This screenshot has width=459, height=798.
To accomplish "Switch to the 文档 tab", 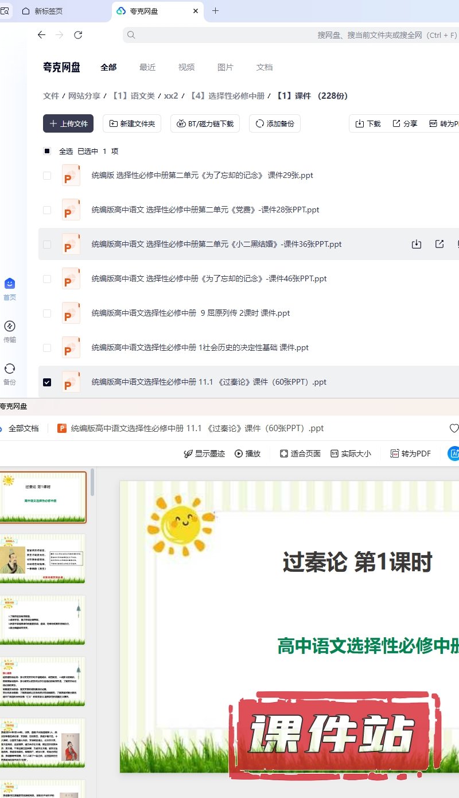I will (x=264, y=67).
